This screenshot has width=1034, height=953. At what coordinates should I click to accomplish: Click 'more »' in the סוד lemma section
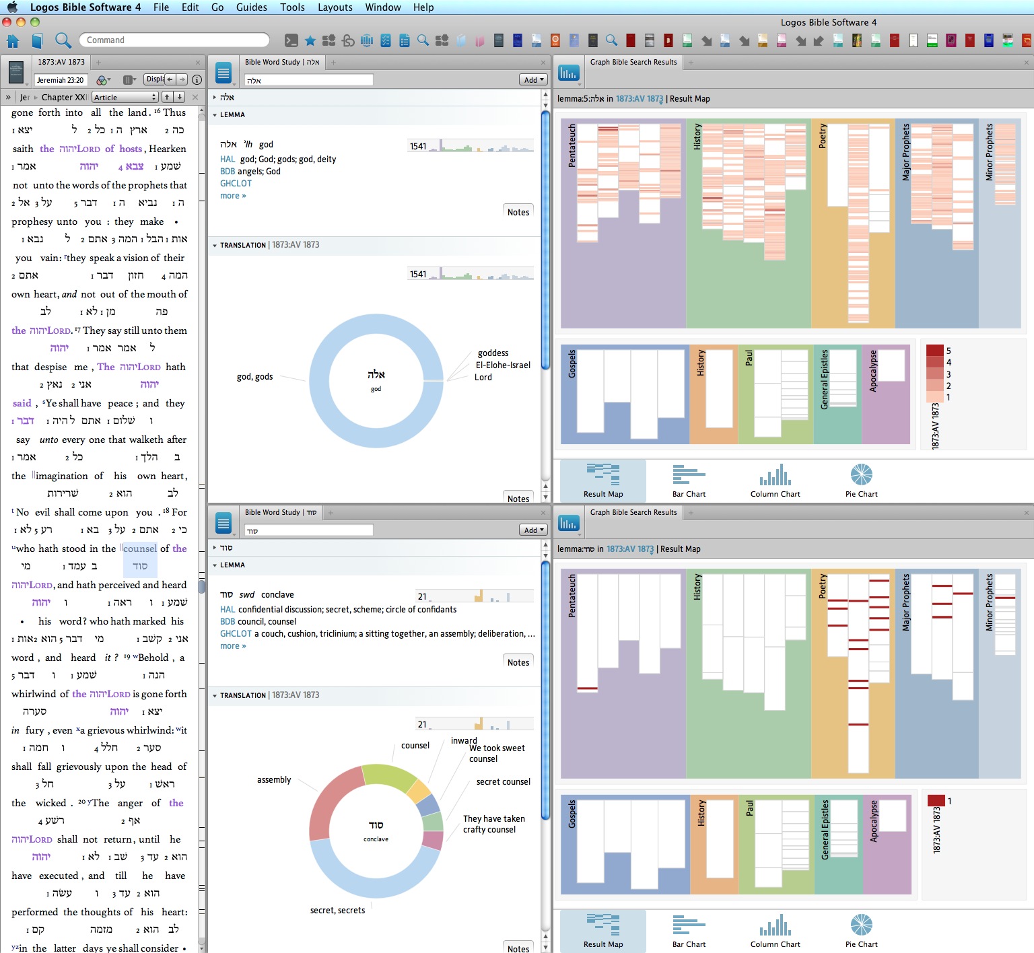pos(233,646)
